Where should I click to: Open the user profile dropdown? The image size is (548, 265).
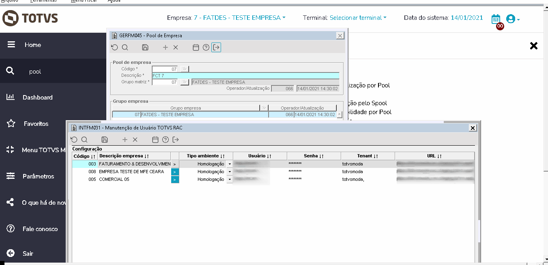pos(513,19)
